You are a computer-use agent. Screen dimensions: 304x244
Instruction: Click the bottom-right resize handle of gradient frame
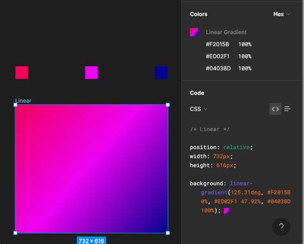coord(168,232)
